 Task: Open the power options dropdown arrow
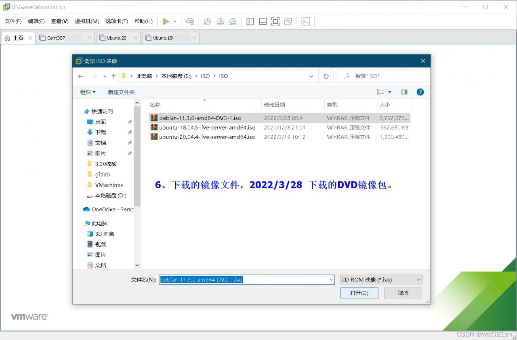pos(175,21)
